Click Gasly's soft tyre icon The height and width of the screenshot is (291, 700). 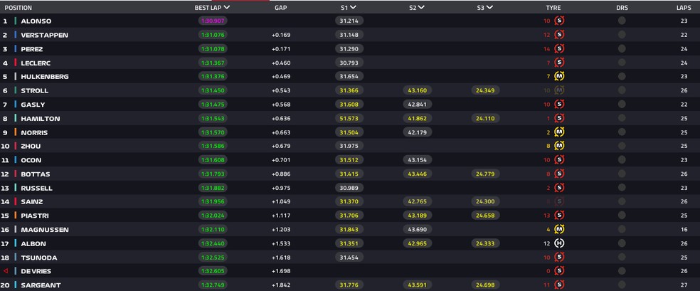tap(559, 104)
